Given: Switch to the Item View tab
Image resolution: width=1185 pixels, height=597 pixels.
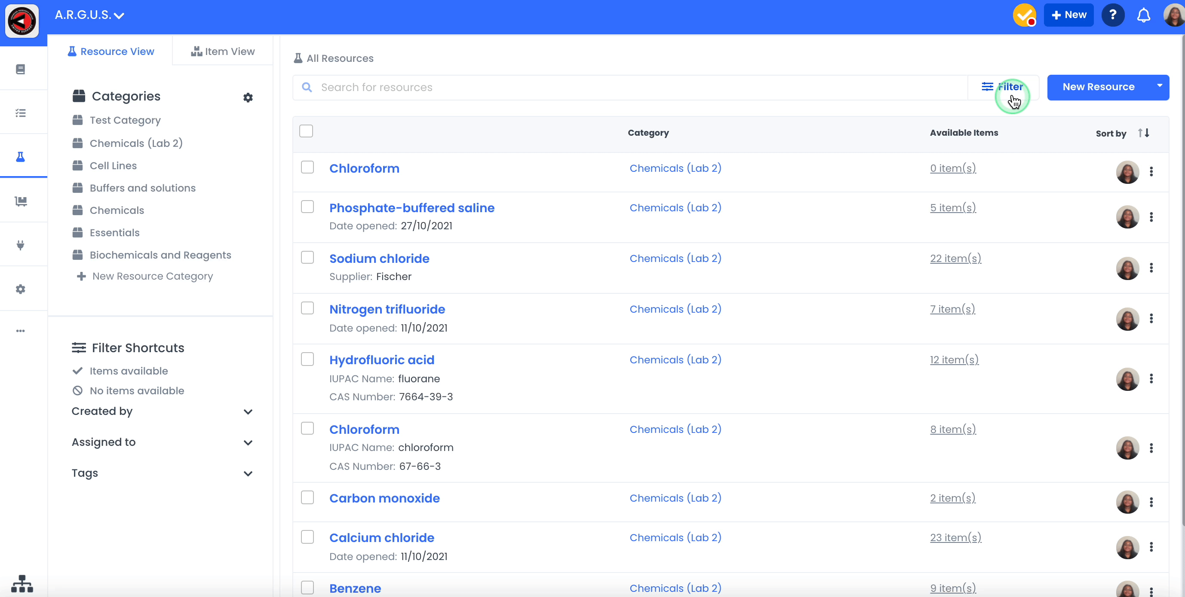Looking at the screenshot, I should tap(223, 52).
